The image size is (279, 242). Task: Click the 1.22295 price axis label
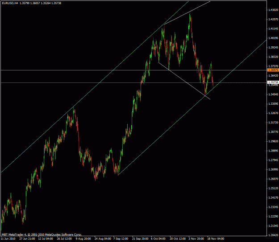click(273, 217)
